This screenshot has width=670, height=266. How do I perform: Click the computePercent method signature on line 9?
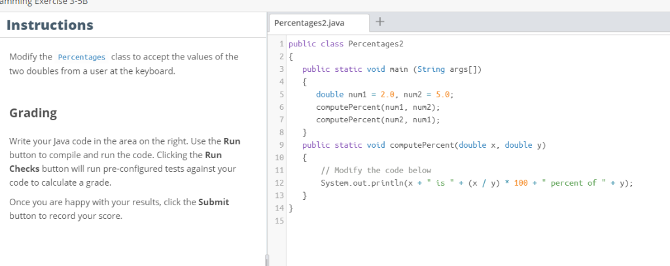pyautogui.click(x=424, y=145)
